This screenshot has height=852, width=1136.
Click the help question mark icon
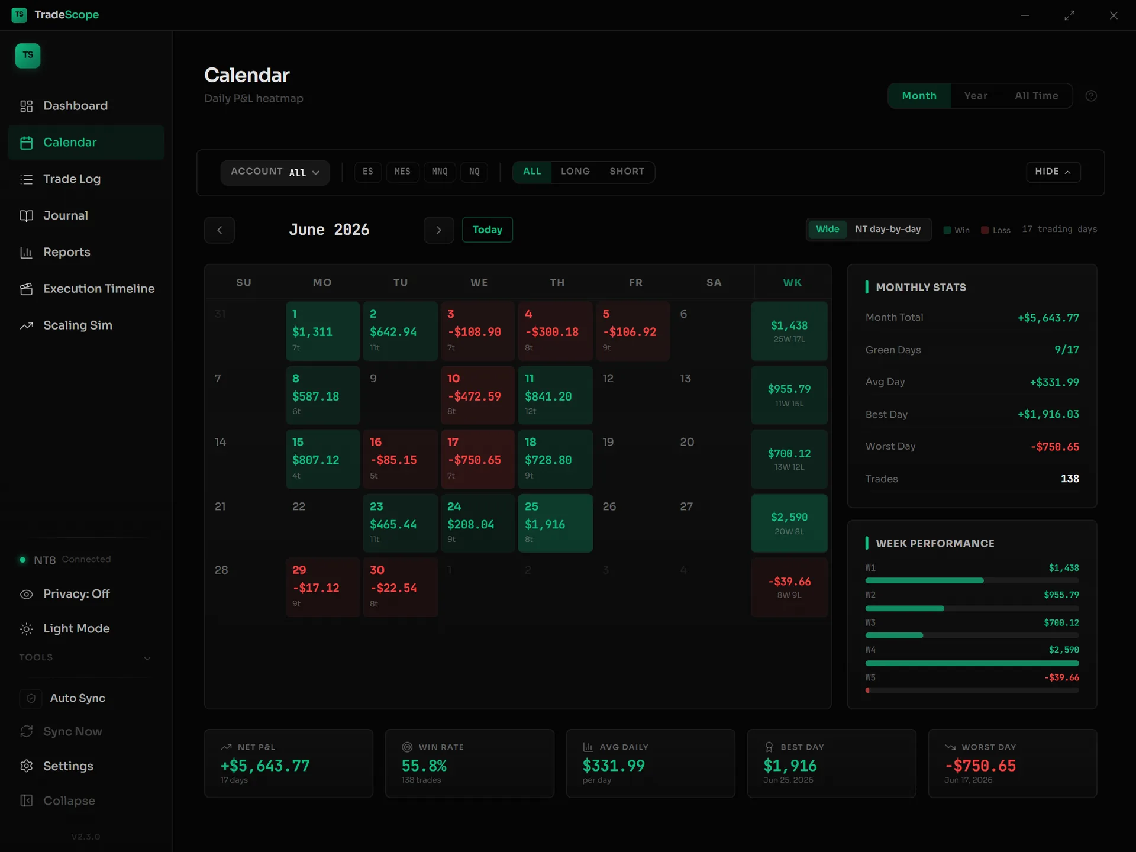pos(1091,96)
